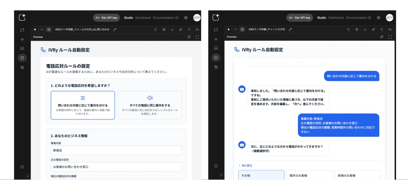Screen dimensions: 408x180
Task: Toggle その他 choice in right window chat
Action: (261, 175)
